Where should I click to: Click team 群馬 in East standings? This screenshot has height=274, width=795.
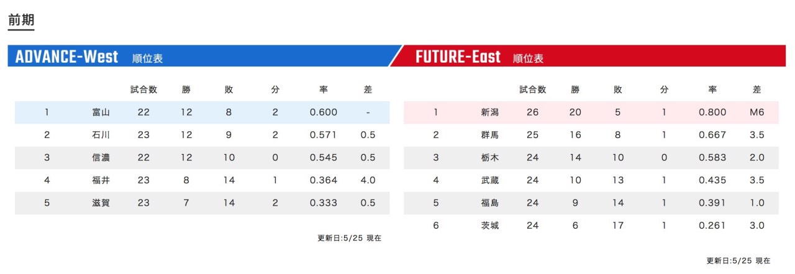pyautogui.click(x=489, y=135)
